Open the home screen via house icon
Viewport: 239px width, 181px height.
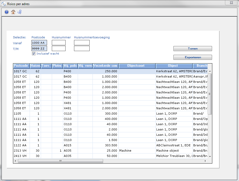coord(13,12)
